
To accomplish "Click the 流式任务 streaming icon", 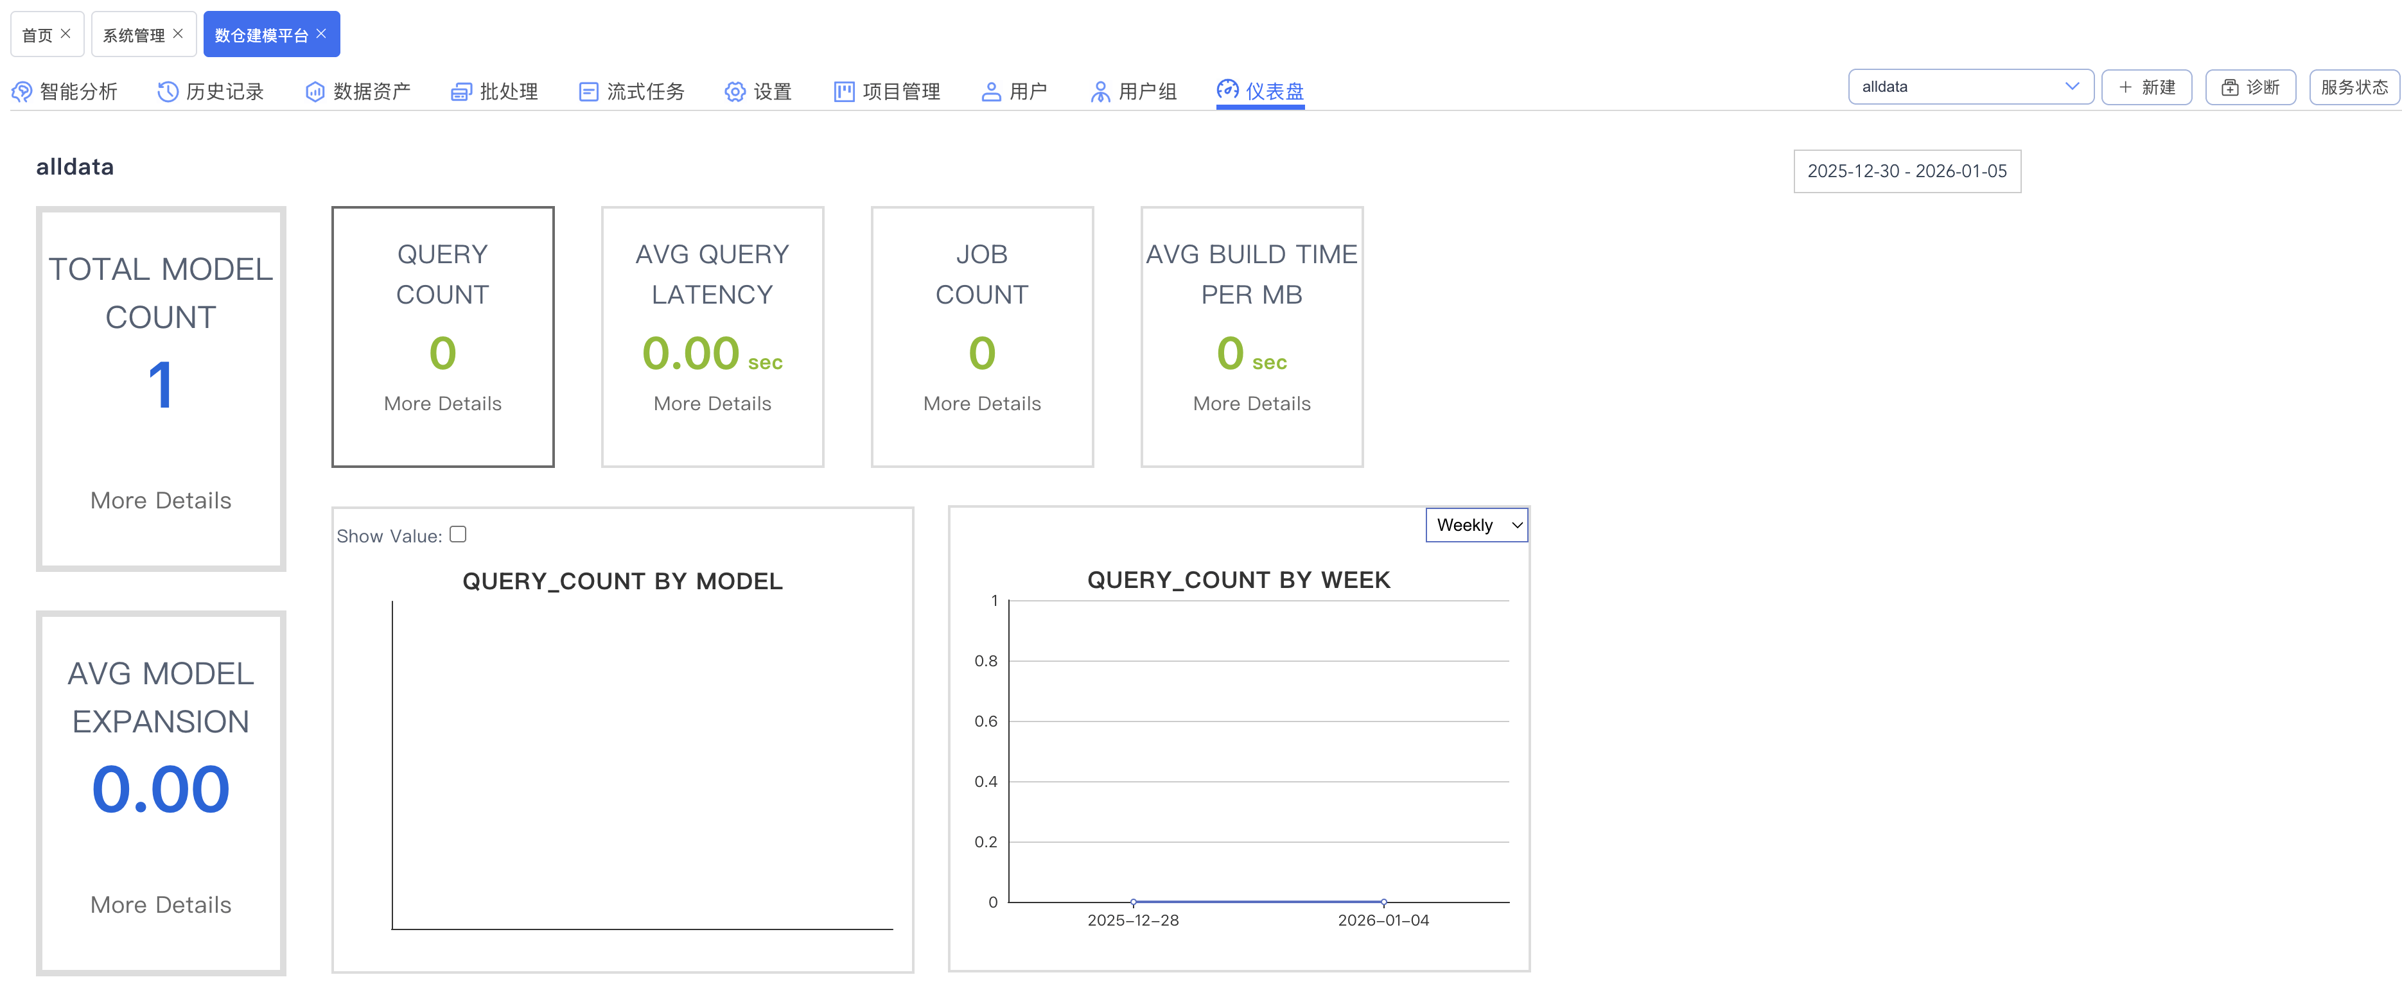I will point(588,91).
